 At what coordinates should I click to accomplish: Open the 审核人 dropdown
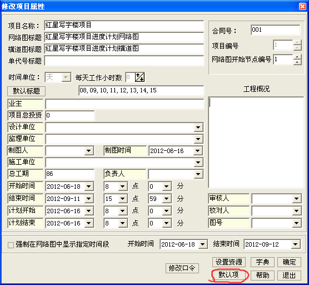(x=296, y=199)
